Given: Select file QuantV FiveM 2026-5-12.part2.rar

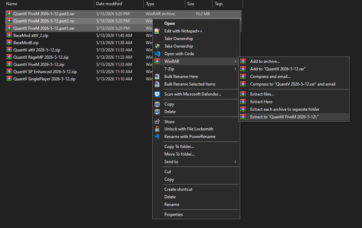Looking at the screenshot, I should [x=44, y=21].
